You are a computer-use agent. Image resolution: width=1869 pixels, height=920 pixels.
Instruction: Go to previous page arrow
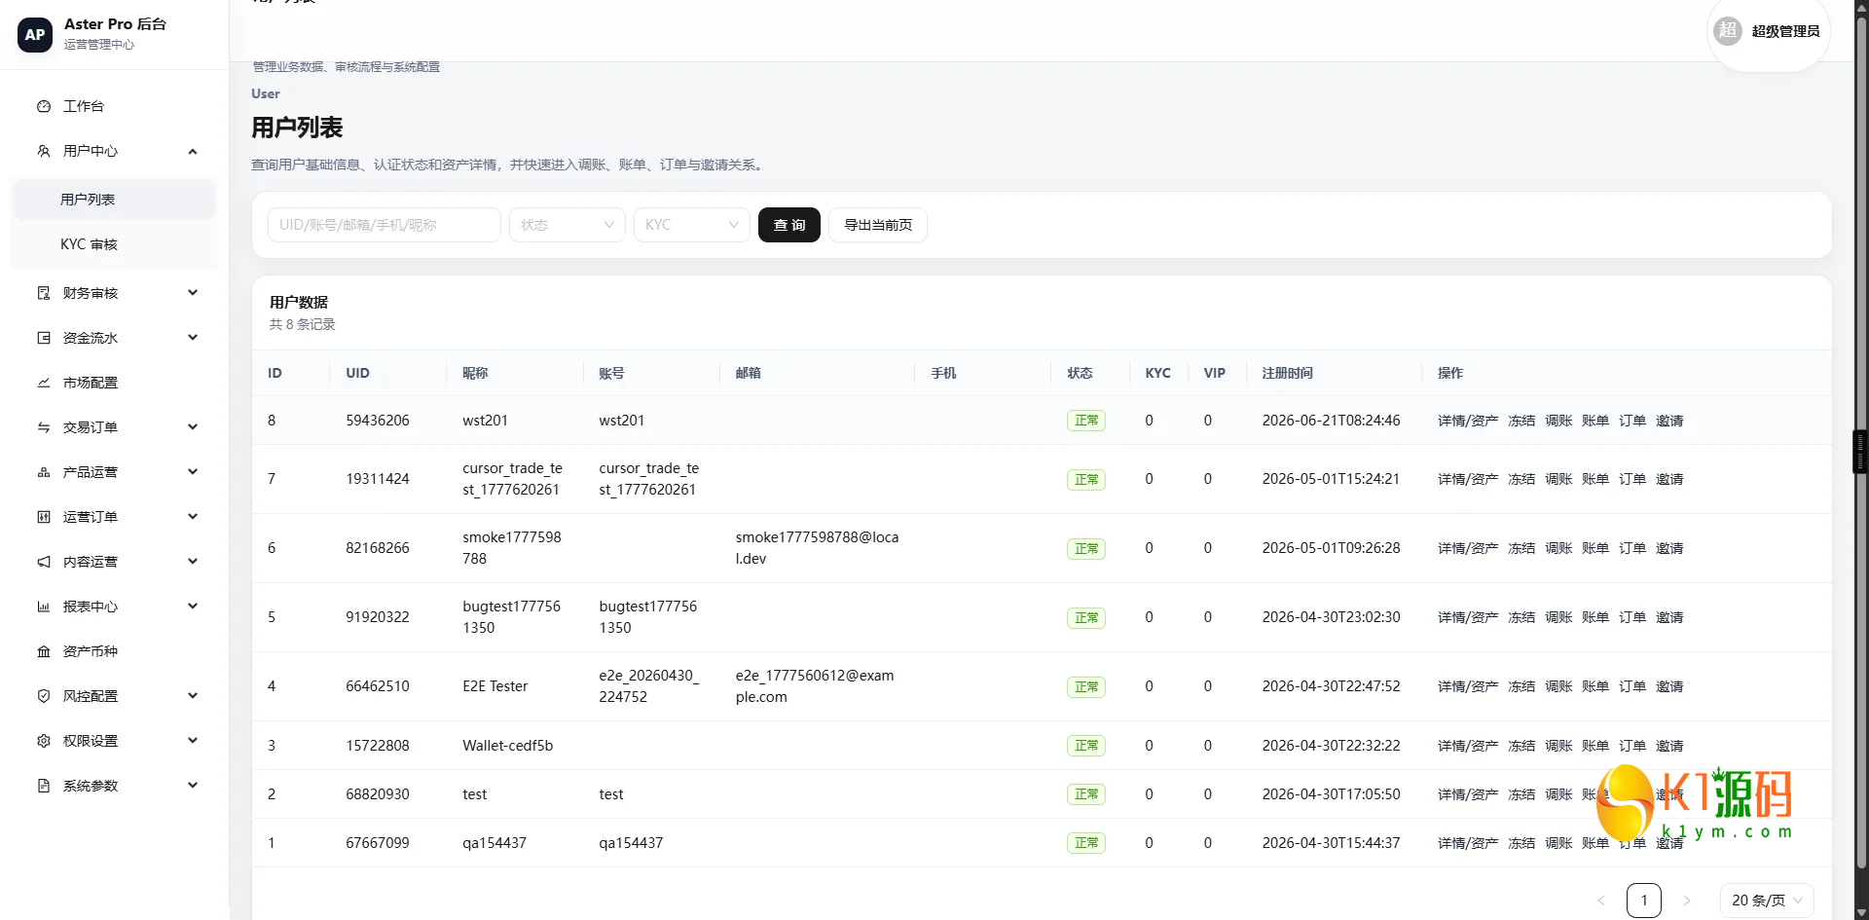click(1601, 901)
